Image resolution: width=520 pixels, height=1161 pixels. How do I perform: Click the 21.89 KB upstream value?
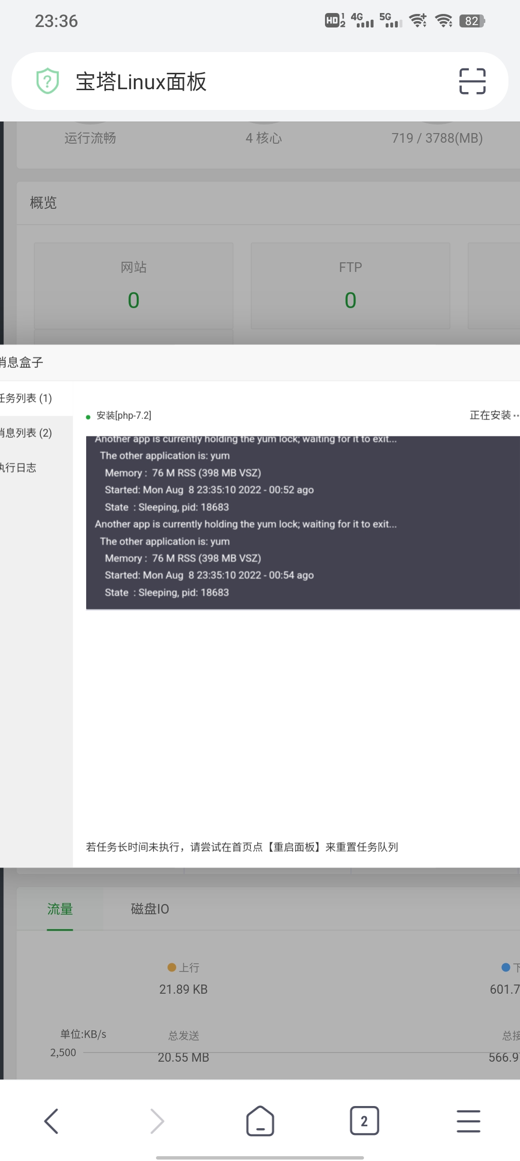183,989
